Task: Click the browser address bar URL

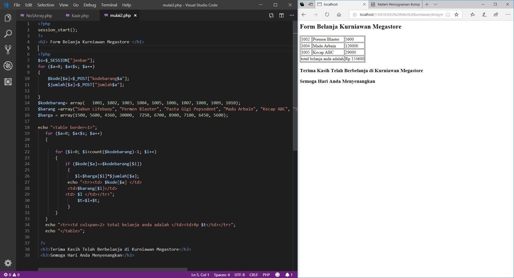Action: tap(401, 14)
